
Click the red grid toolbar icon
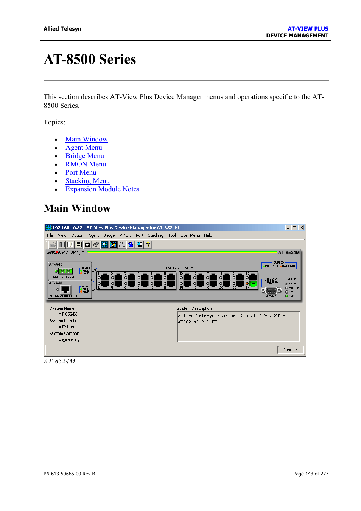tap(70, 245)
